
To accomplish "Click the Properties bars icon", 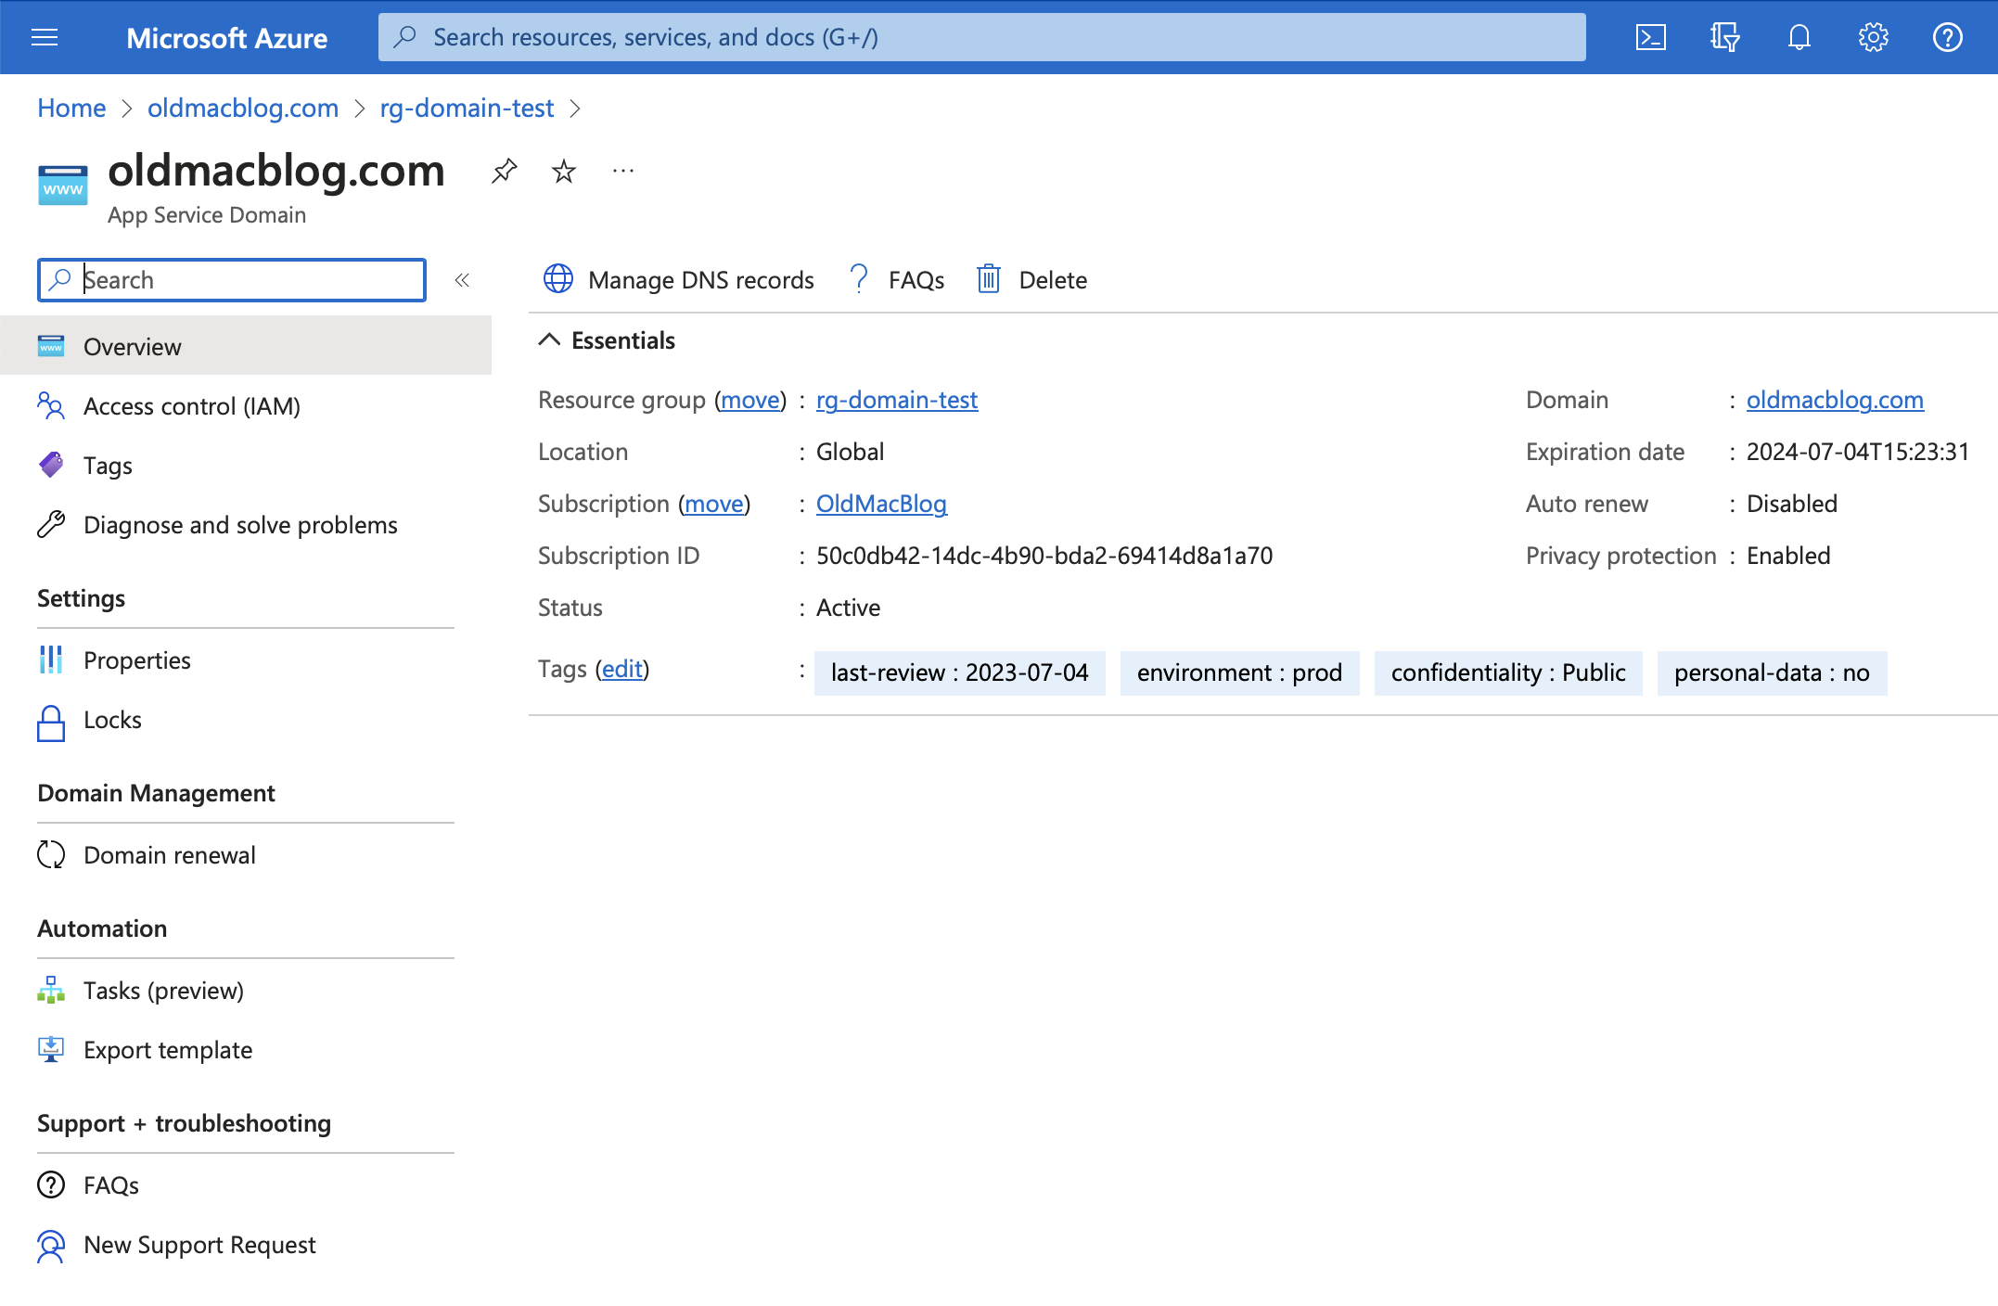I will tap(51, 659).
